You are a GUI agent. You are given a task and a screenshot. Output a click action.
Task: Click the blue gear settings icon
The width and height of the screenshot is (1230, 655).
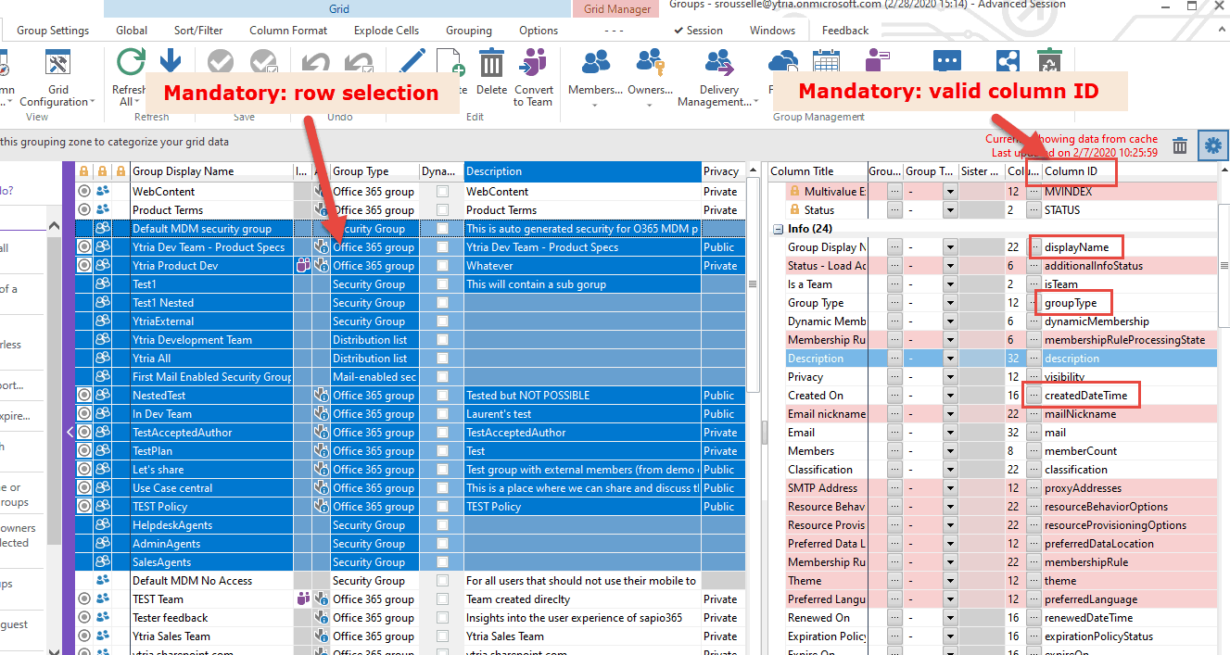coord(1212,145)
